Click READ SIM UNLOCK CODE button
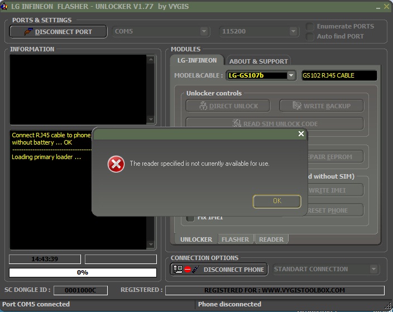 275,124
